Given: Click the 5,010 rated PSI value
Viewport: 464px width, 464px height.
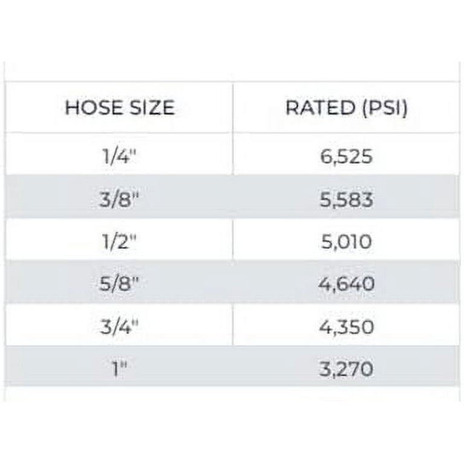Looking at the screenshot, I should (x=347, y=242).
